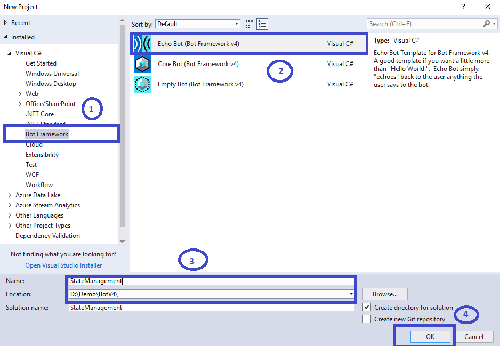Switch templates to list view
This screenshot has height=346, width=500.
click(x=262, y=23)
